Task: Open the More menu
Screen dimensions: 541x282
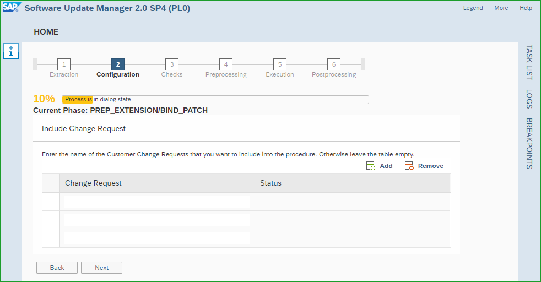Action: click(501, 8)
